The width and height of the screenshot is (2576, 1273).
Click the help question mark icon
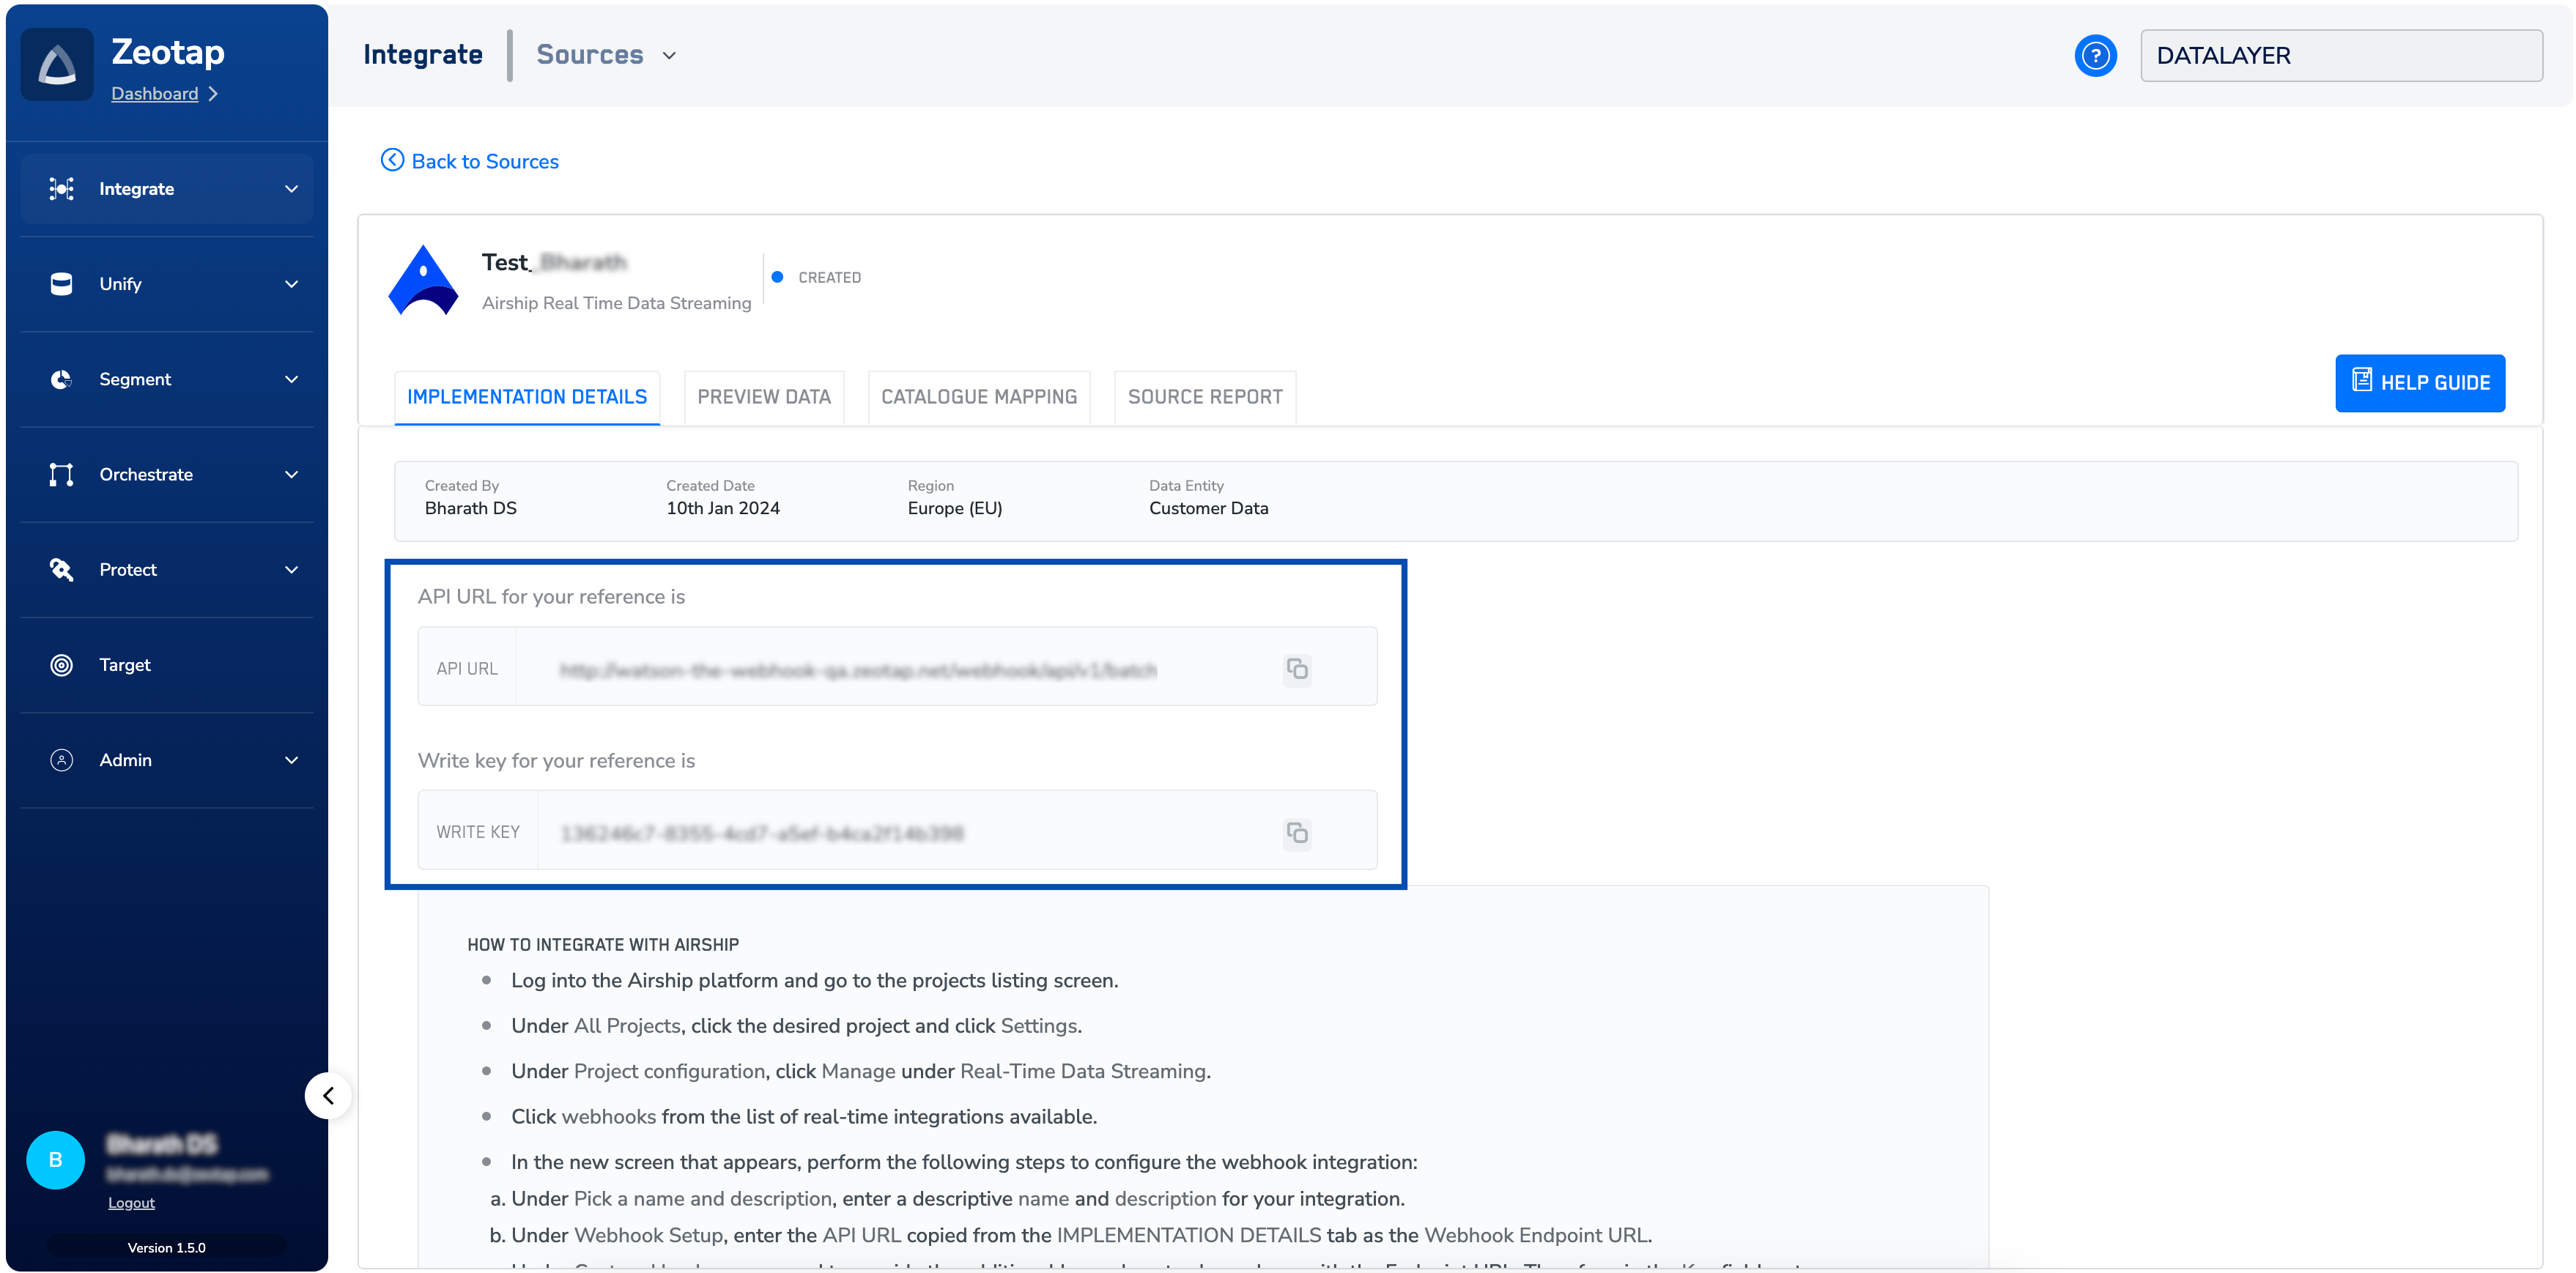(2095, 55)
